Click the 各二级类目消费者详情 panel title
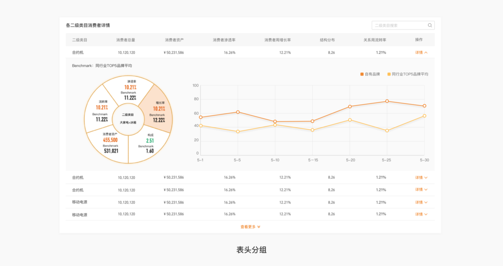 click(x=88, y=25)
